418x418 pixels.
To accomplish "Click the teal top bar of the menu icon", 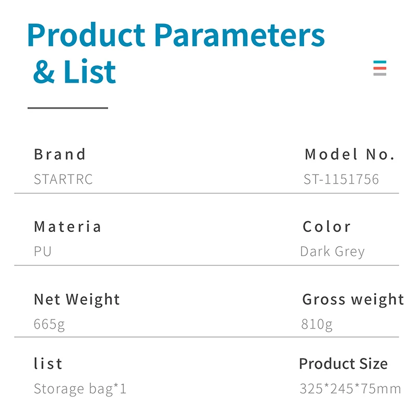I will (x=380, y=62).
